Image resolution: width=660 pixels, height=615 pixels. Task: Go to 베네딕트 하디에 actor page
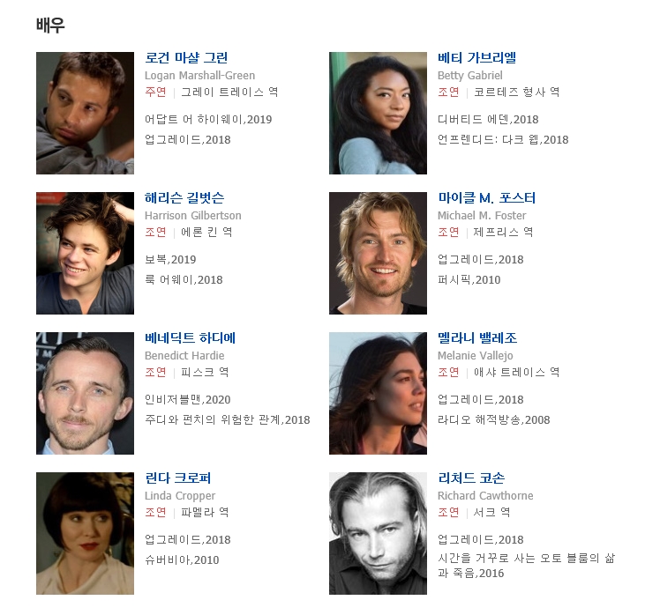[x=190, y=337]
